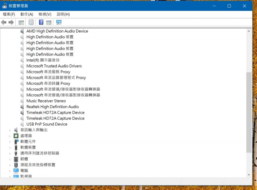Click the scrollbar up arrow
The width and height of the screenshot is (257, 190).
coord(249,31)
